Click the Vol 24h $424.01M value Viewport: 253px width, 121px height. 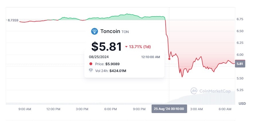(118, 70)
